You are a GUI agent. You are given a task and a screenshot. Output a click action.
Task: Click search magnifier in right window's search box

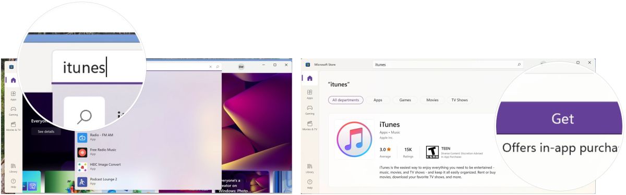click(x=519, y=65)
